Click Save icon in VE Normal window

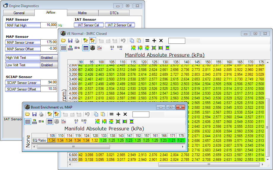pos(70,41)
